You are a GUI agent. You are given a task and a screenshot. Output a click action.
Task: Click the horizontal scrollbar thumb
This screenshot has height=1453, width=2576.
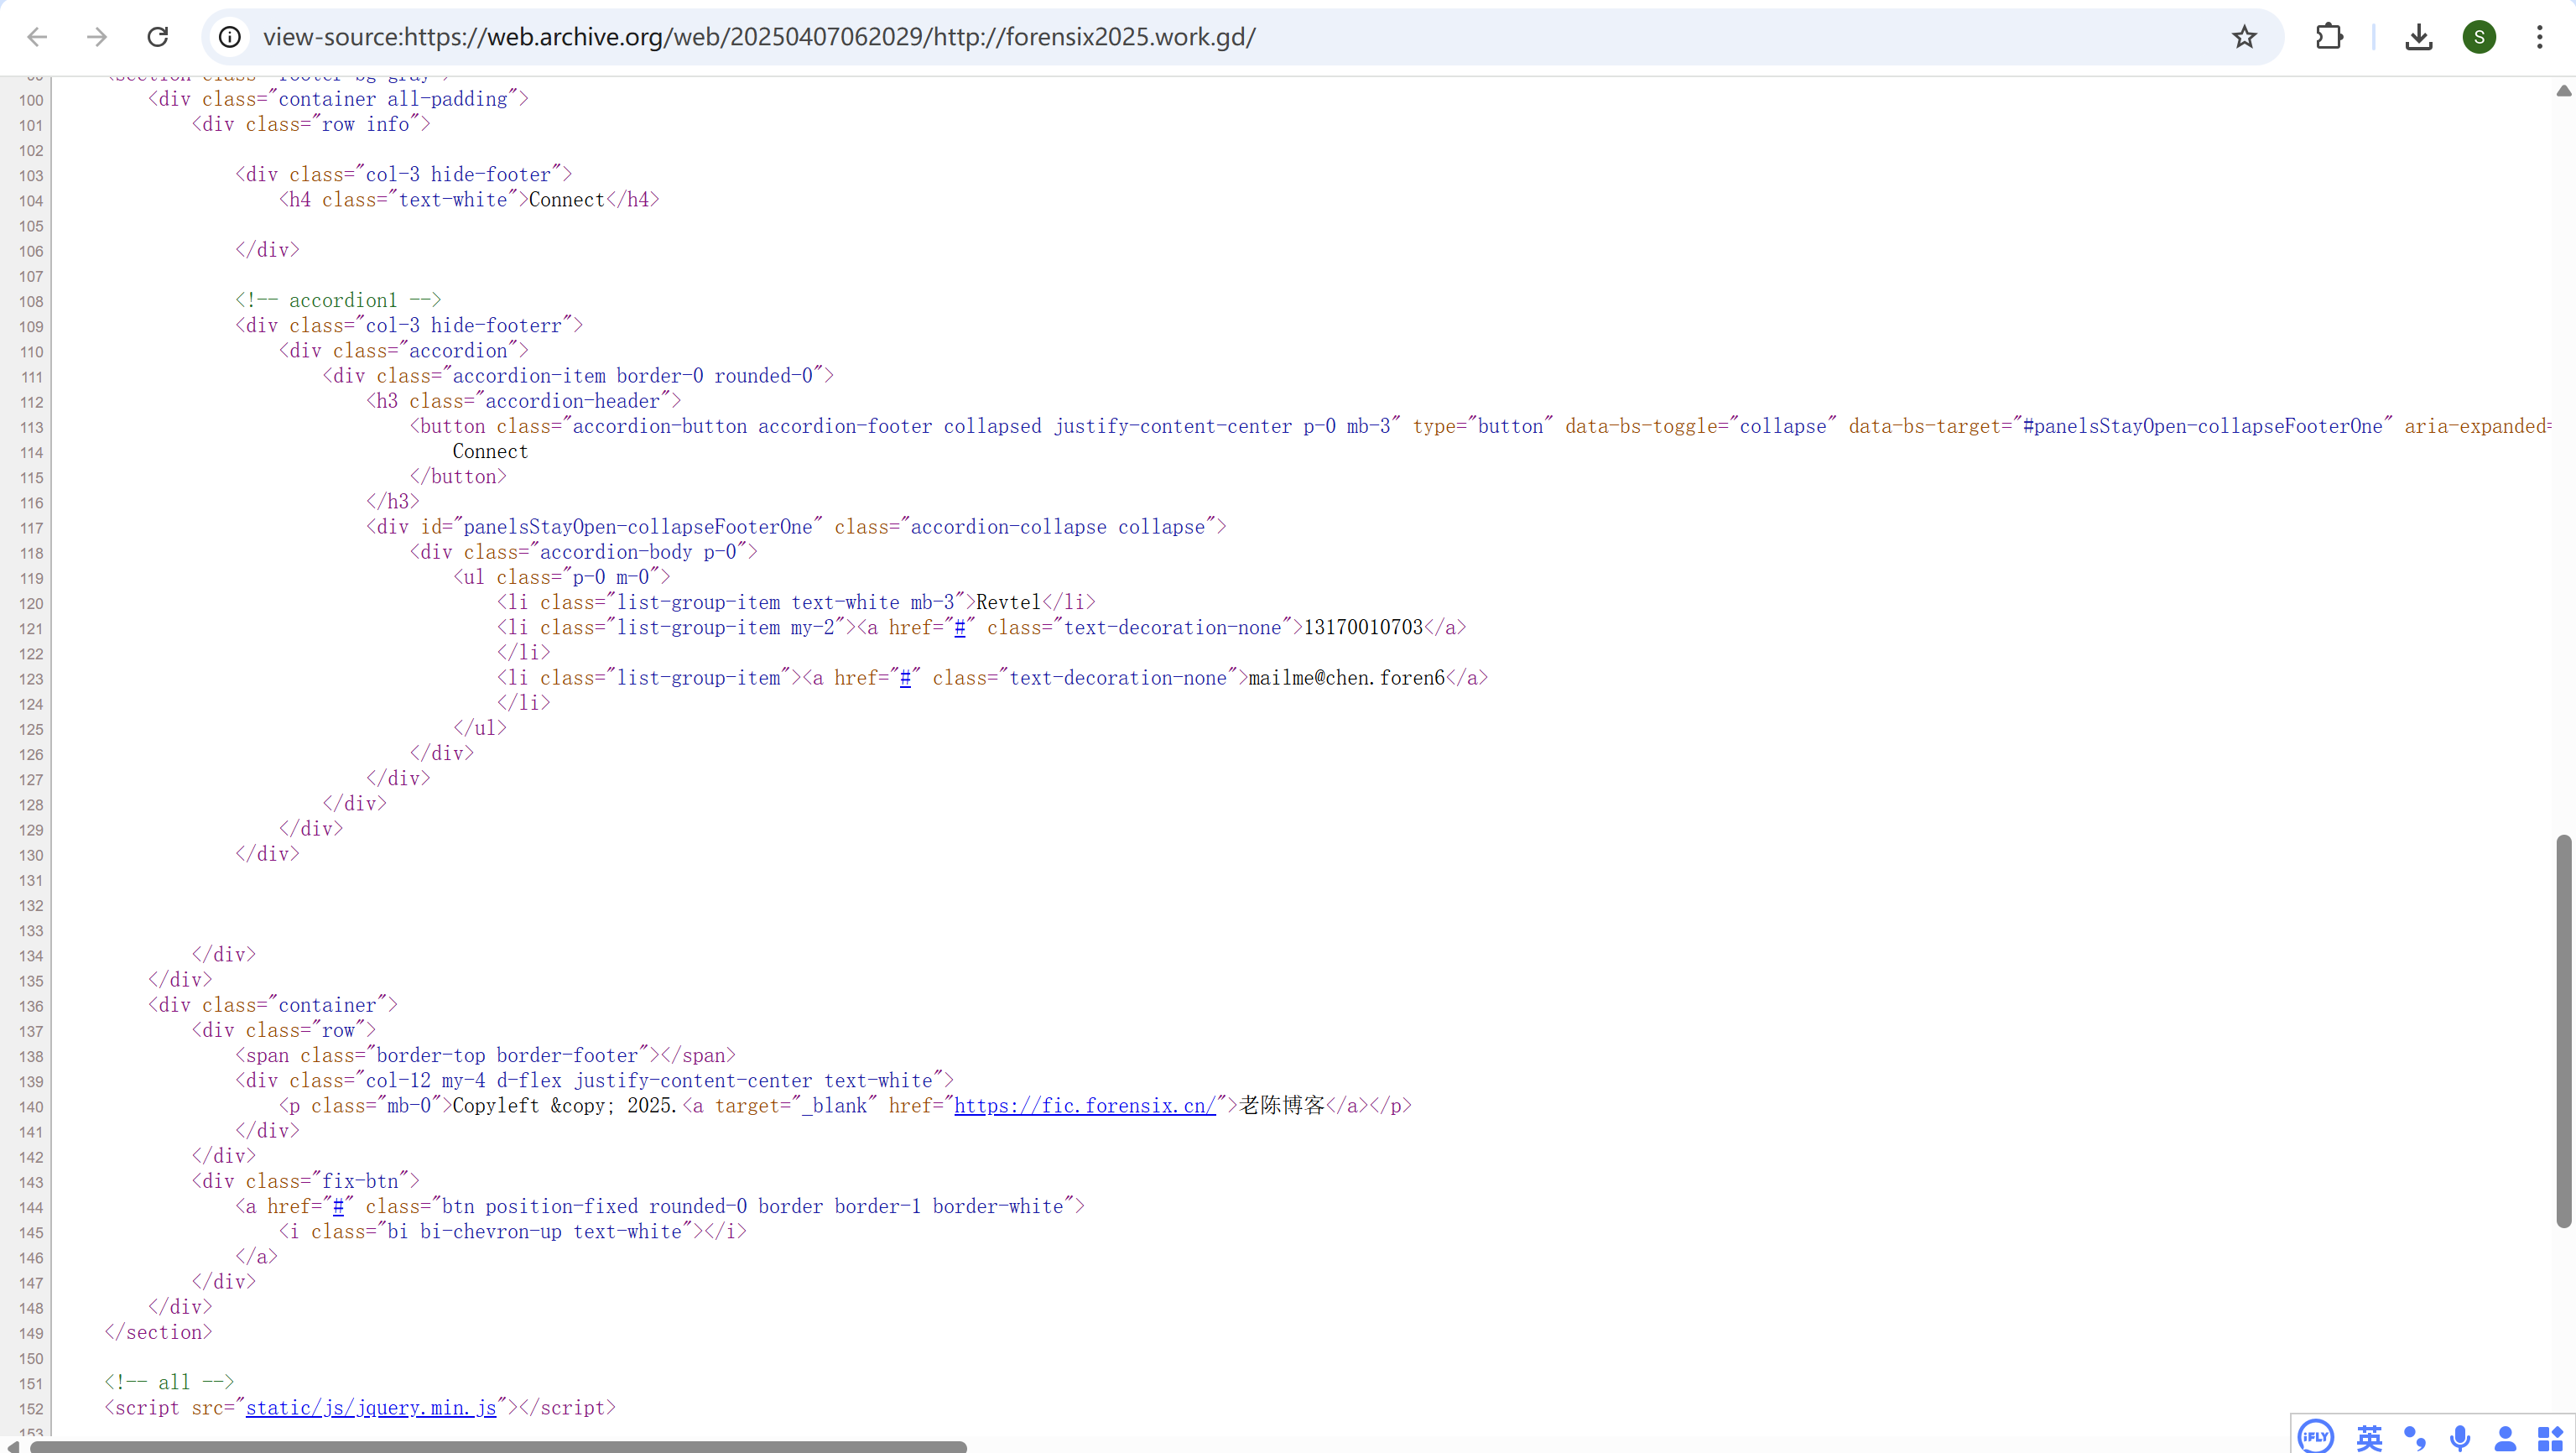click(x=498, y=1446)
